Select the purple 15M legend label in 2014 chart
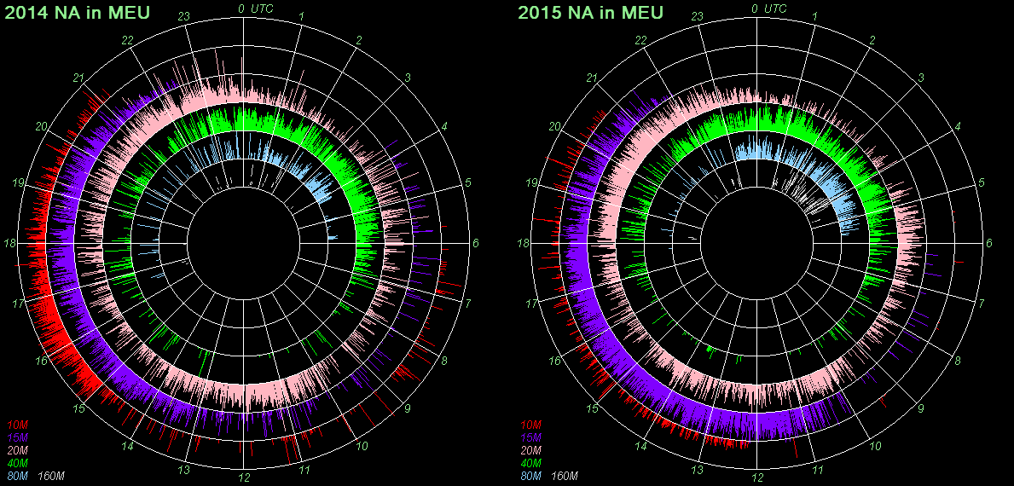This screenshot has height=486, width=1014. pos(18,437)
